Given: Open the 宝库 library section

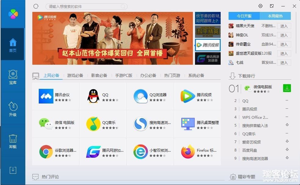Looking at the screenshot, I should point(13,77).
